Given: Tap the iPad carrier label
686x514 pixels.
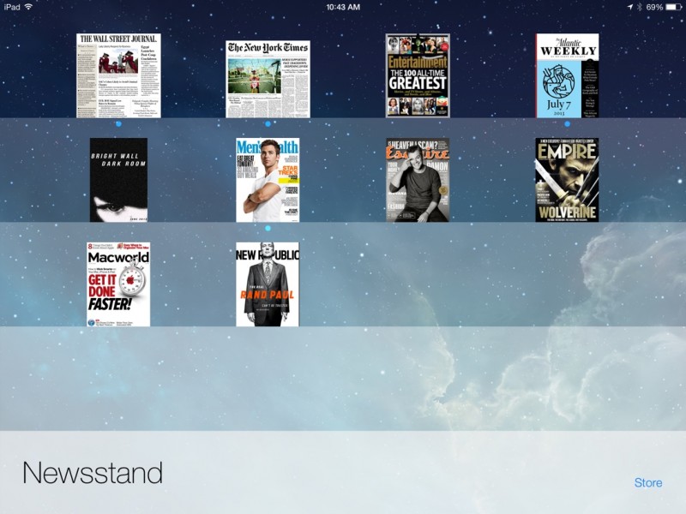Looking at the screenshot, I should [12, 7].
